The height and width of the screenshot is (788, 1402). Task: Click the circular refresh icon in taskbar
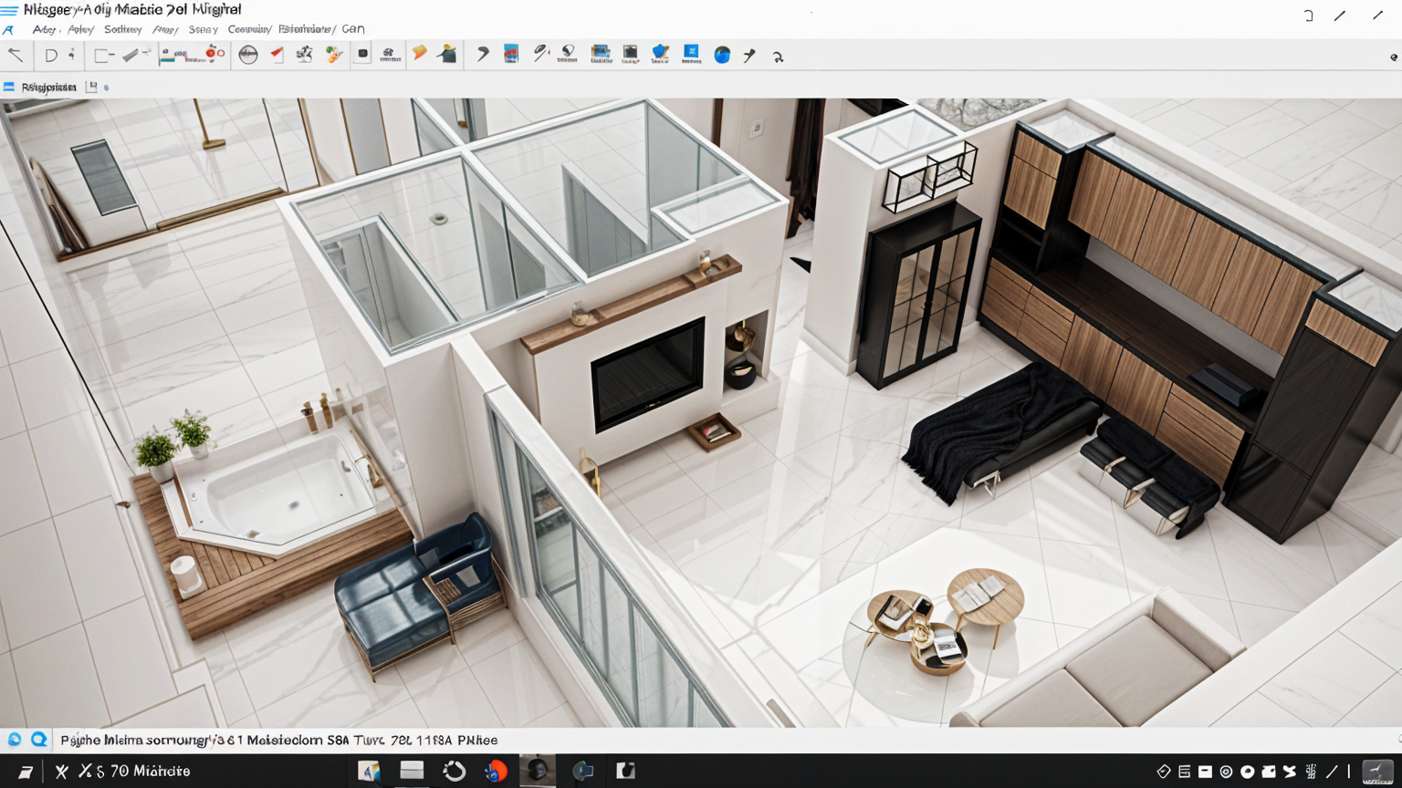point(454,772)
